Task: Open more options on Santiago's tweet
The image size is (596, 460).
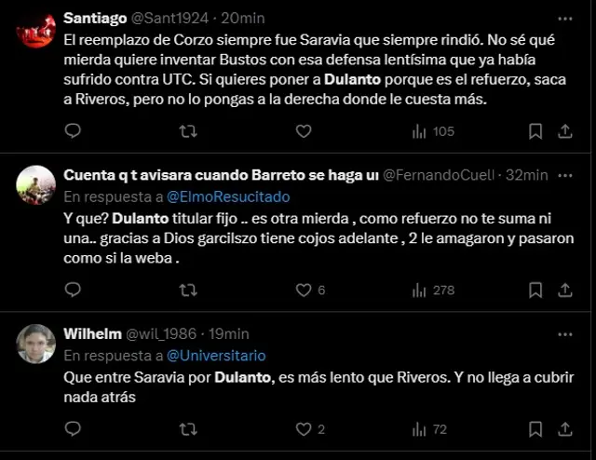Action: tap(565, 18)
